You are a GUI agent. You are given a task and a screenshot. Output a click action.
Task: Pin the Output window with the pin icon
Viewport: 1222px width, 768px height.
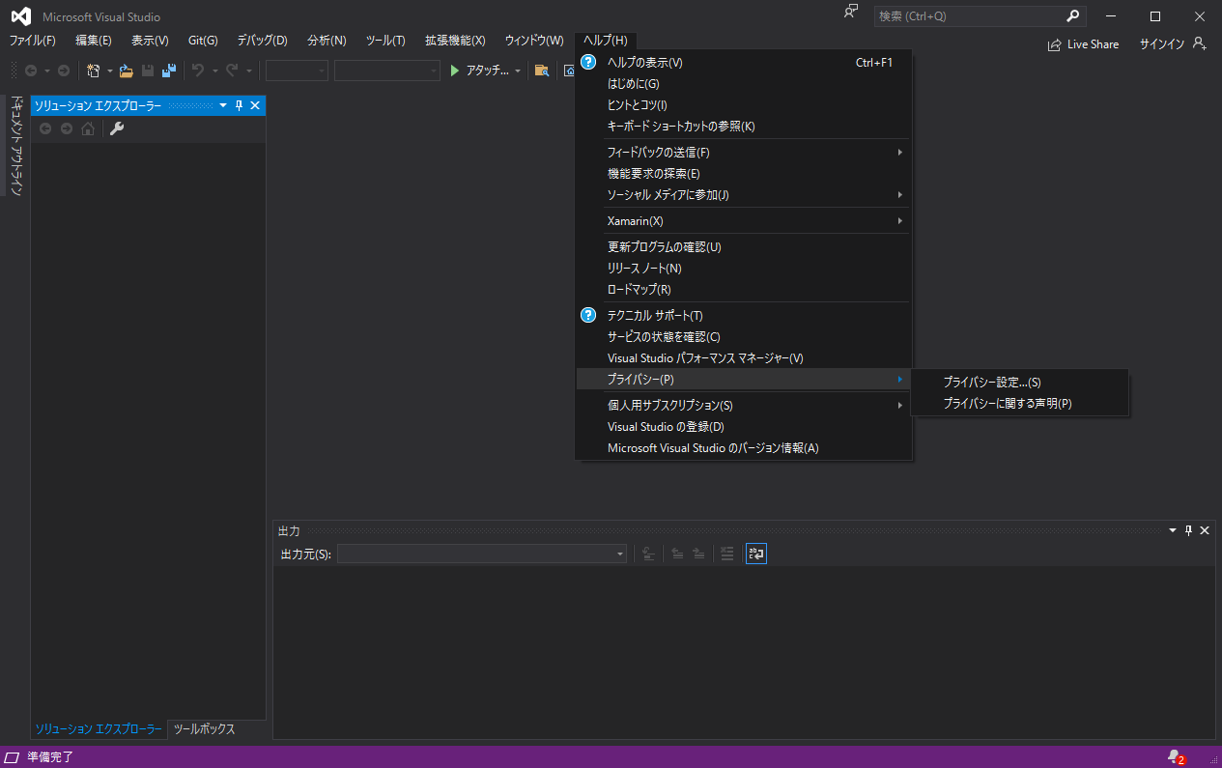click(1188, 529)
